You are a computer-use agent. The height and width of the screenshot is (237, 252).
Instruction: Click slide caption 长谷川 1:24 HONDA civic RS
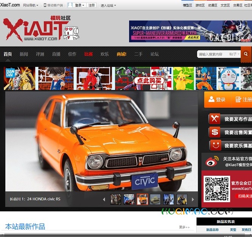[35, 199]
